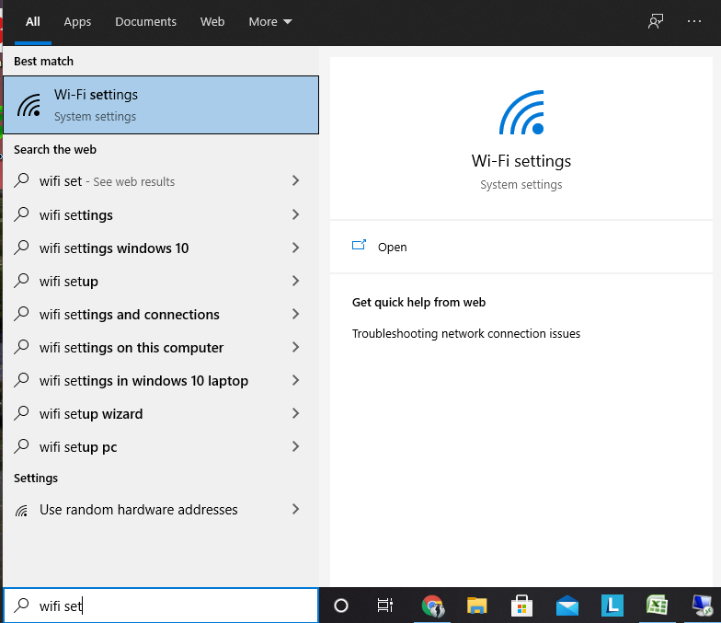Open Task View on the taskbar
The width and height of the screenshot is (721, 623).
point(384,606)
